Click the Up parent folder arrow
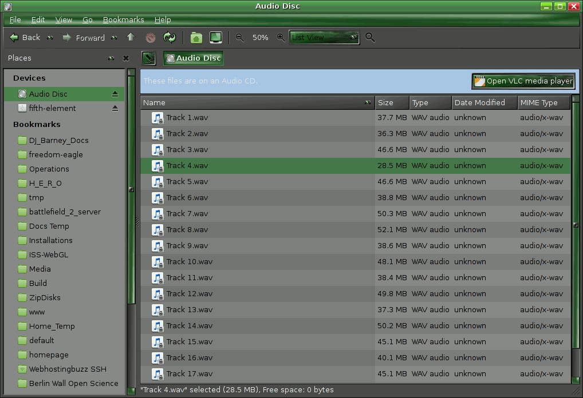The width and height of the screenshot is (583, 398). coord(131,38)
